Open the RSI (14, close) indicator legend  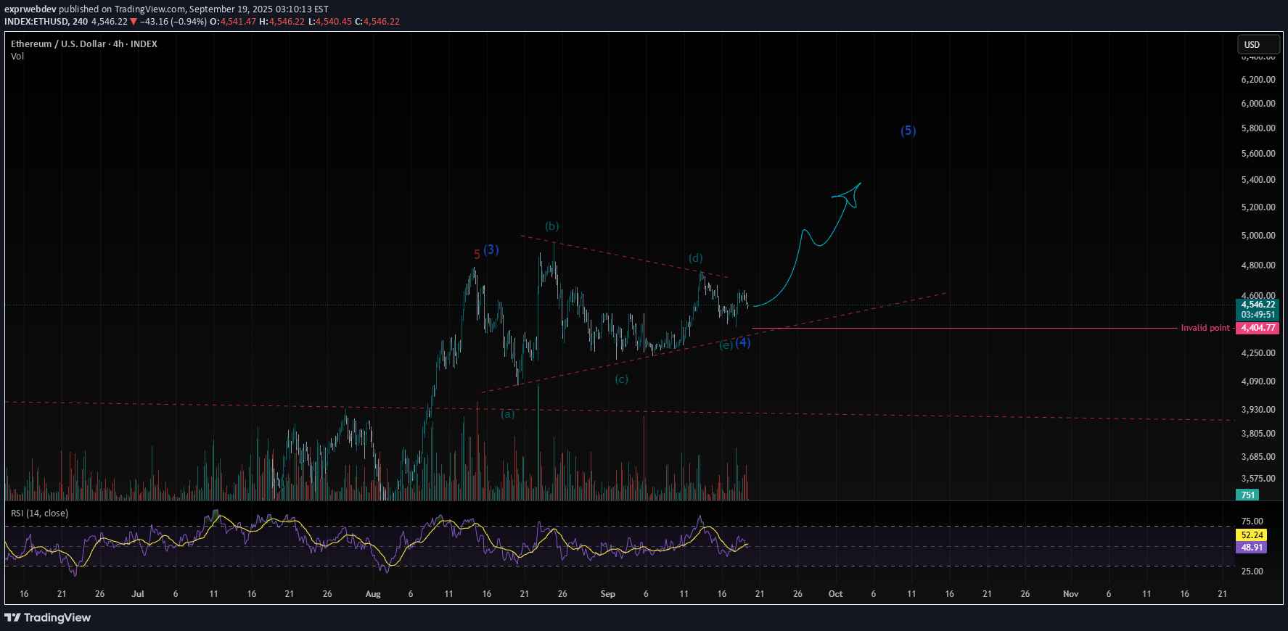(40, 514)
